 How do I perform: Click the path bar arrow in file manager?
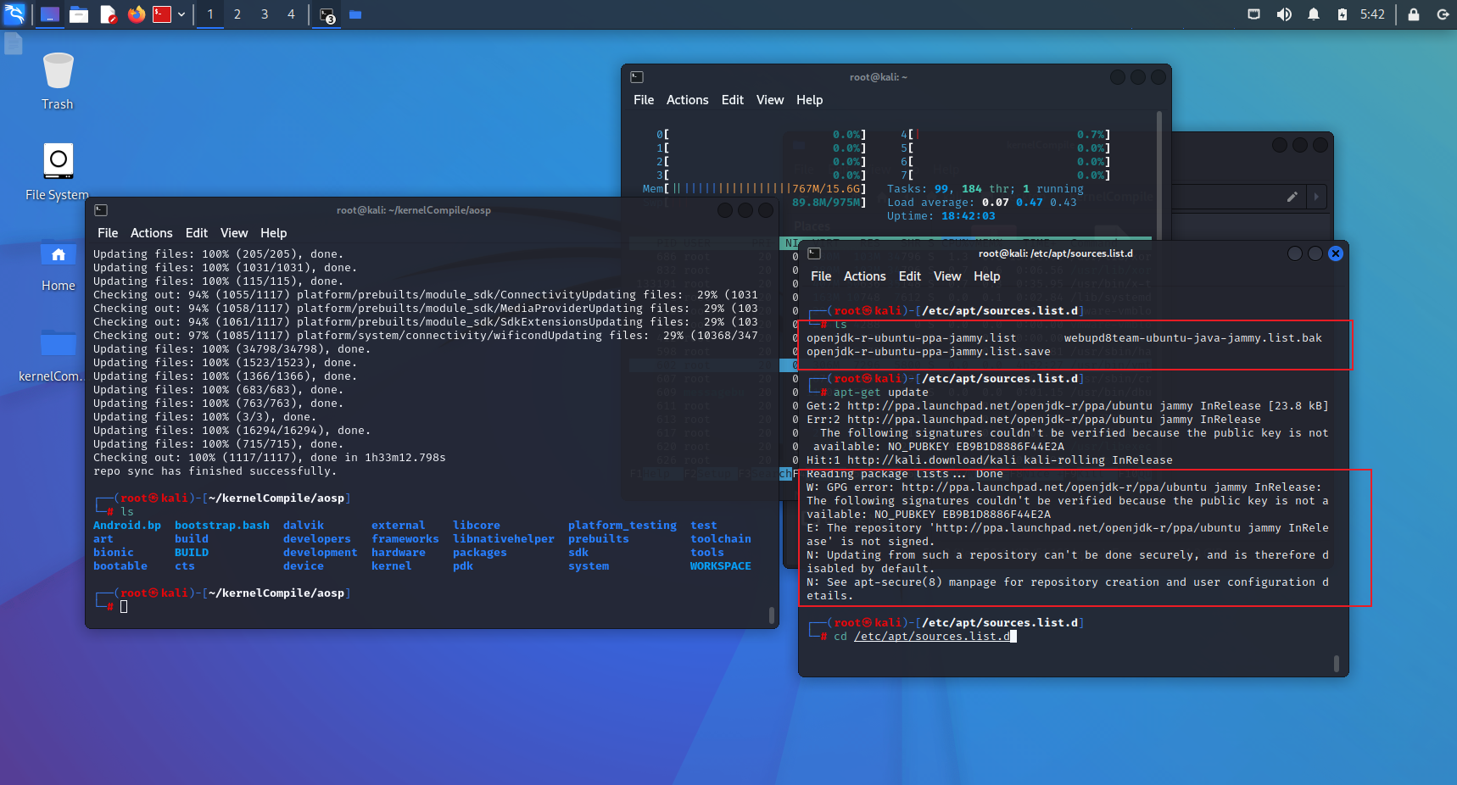click(x=1316, y=197)
